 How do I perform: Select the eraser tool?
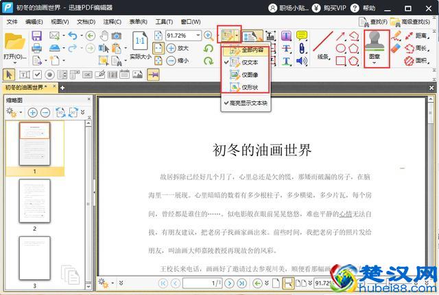396,48
